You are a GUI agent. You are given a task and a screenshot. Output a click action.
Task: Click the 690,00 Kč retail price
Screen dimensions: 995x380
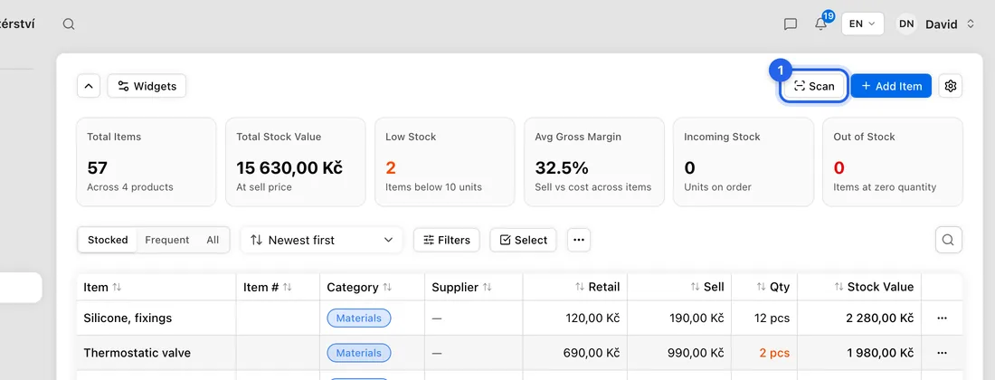click(592, 353)
